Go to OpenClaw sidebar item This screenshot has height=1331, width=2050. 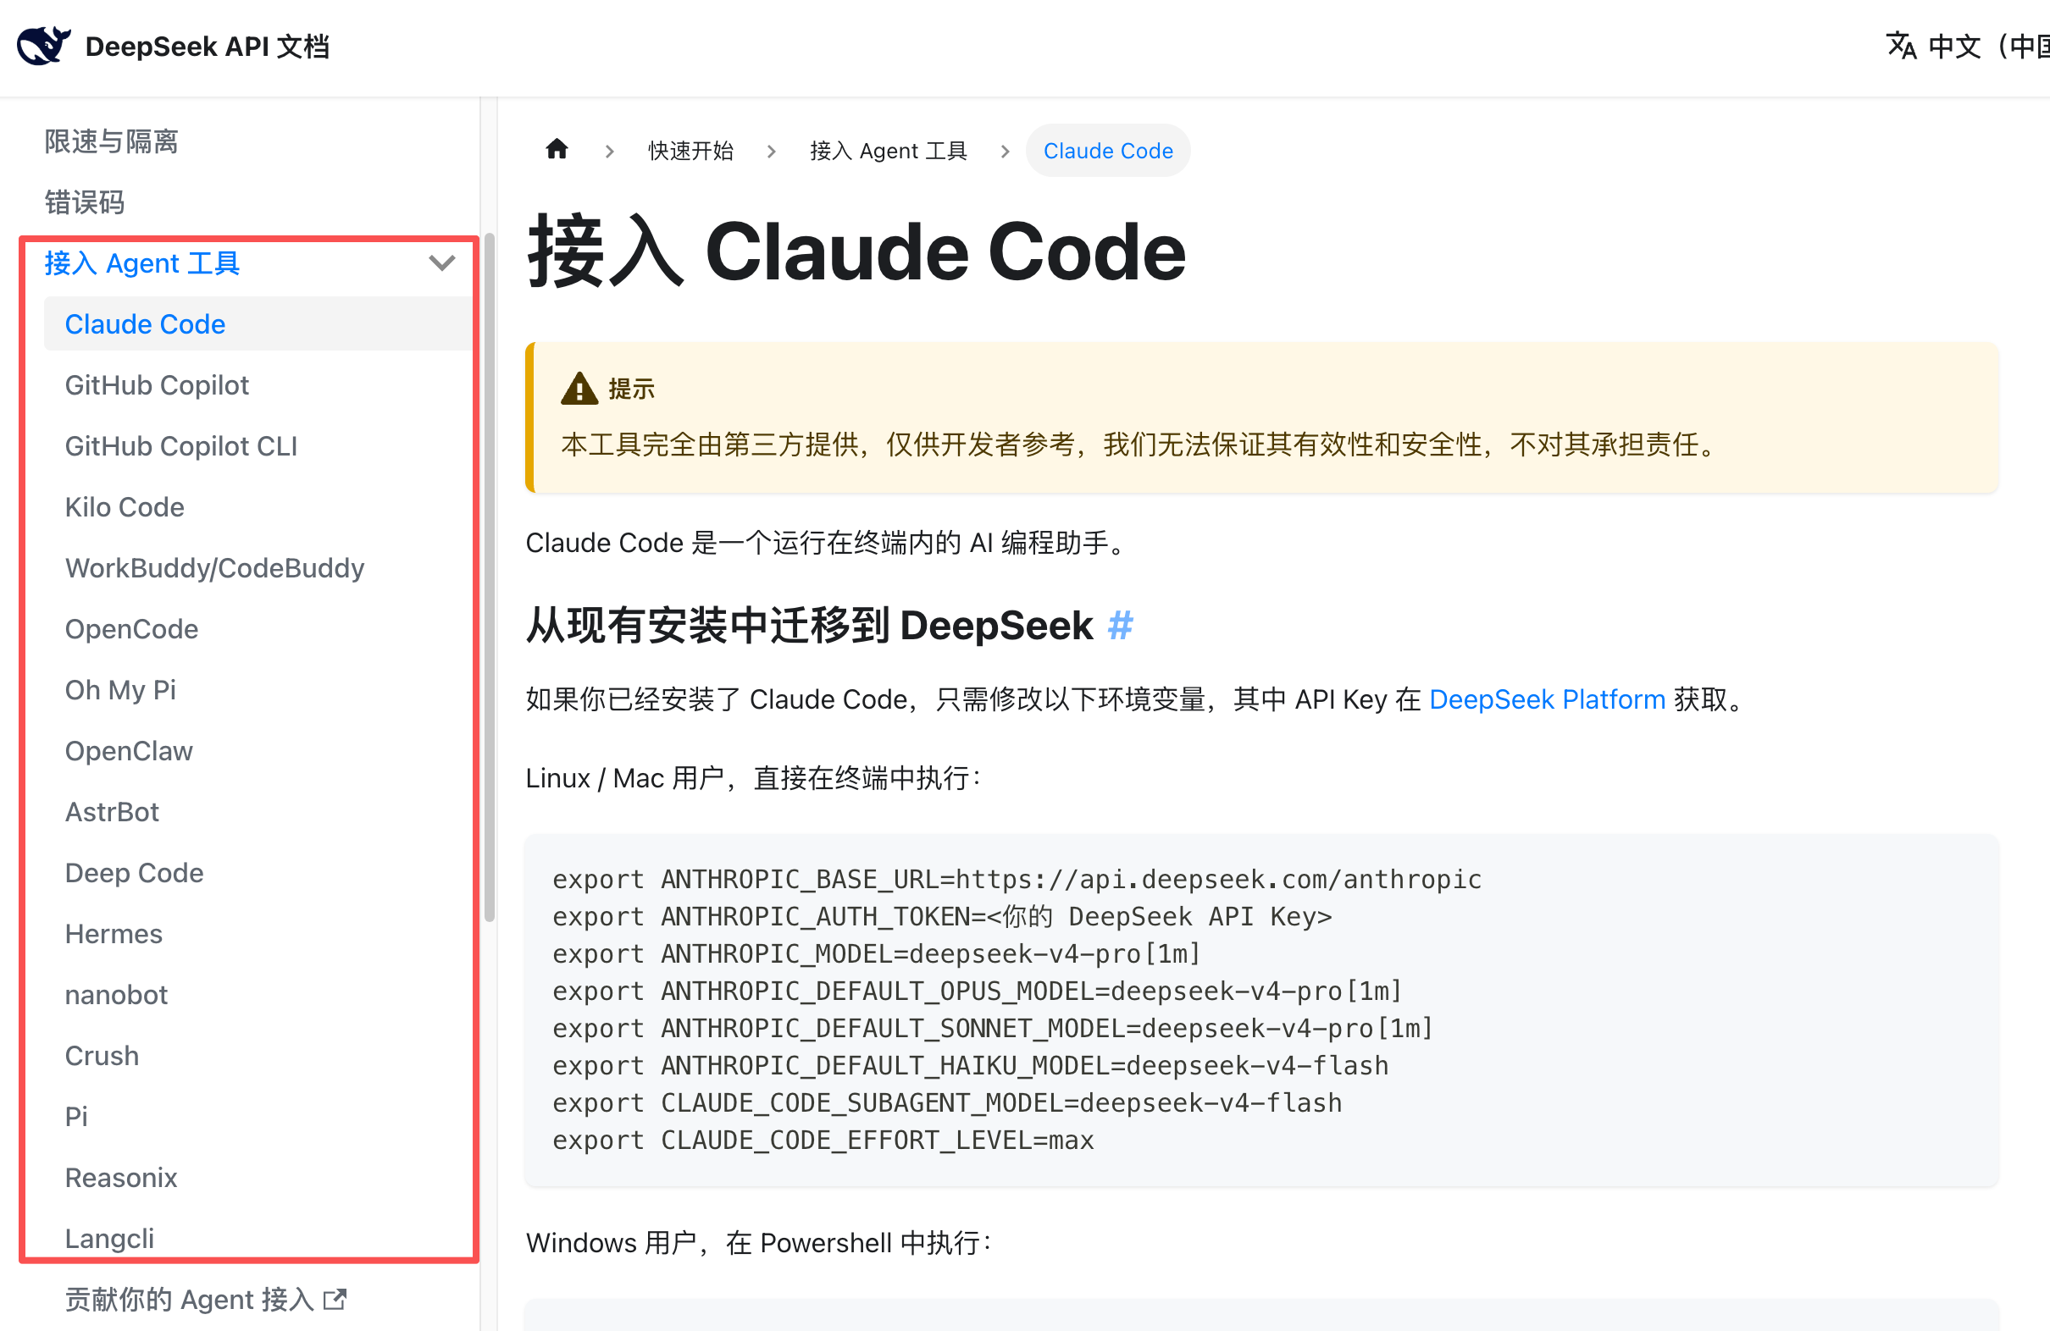click(x=130, y=751)
